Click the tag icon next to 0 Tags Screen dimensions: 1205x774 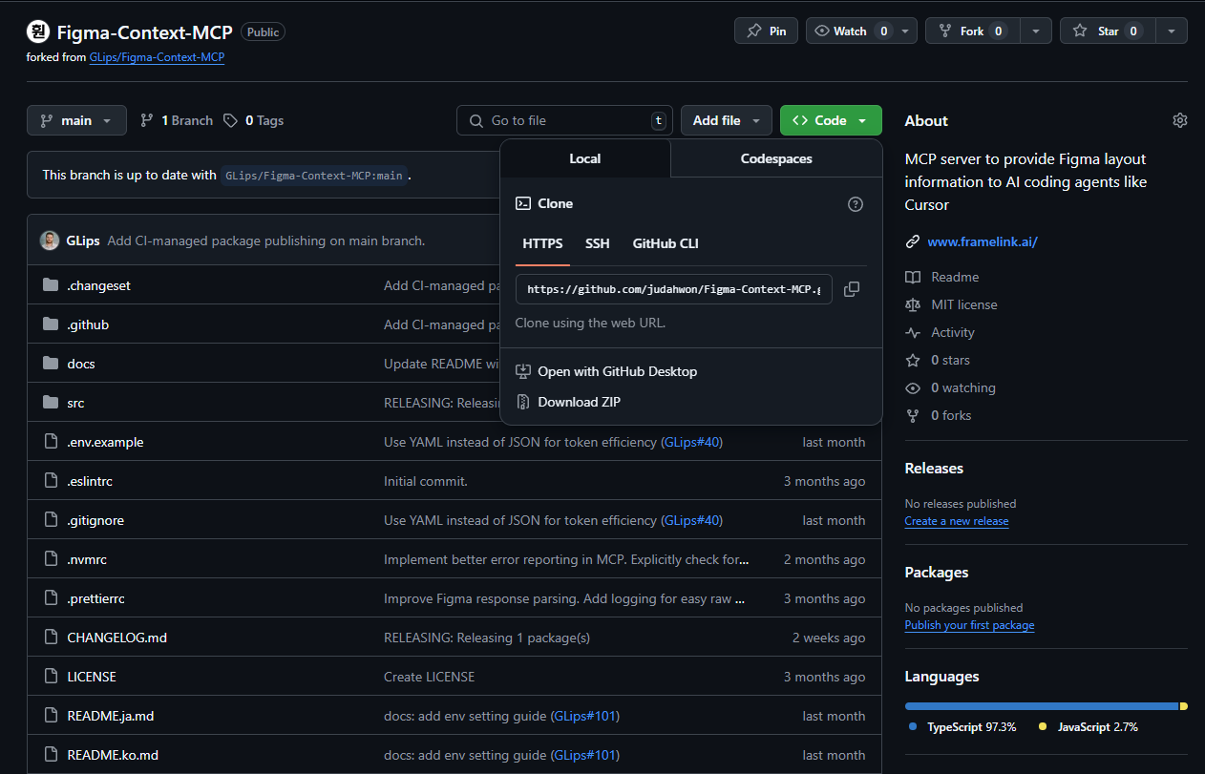pyautogui.click(x=230, y=120)
